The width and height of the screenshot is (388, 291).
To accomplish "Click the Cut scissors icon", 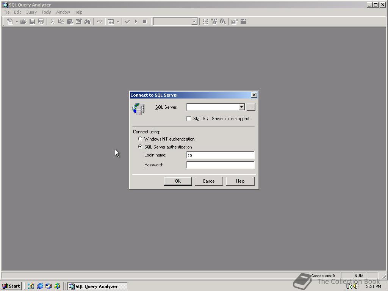I will [52, 22].
